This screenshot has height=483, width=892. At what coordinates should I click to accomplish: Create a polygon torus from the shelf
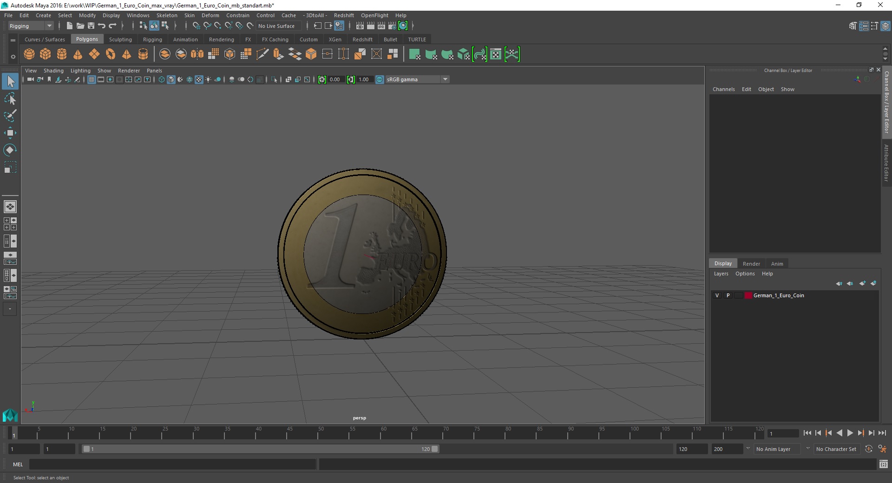pyautogui.click(x=111, y=54)
